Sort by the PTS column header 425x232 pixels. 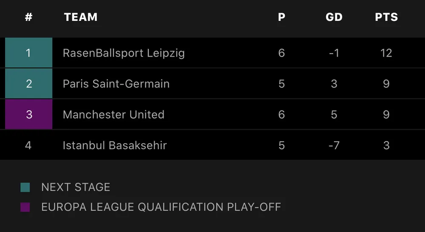pyautogui.click(x=386, y=17)
